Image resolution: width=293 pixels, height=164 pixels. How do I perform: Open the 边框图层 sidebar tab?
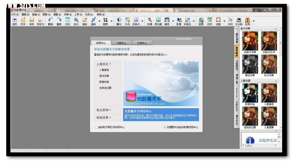point(236,65)
